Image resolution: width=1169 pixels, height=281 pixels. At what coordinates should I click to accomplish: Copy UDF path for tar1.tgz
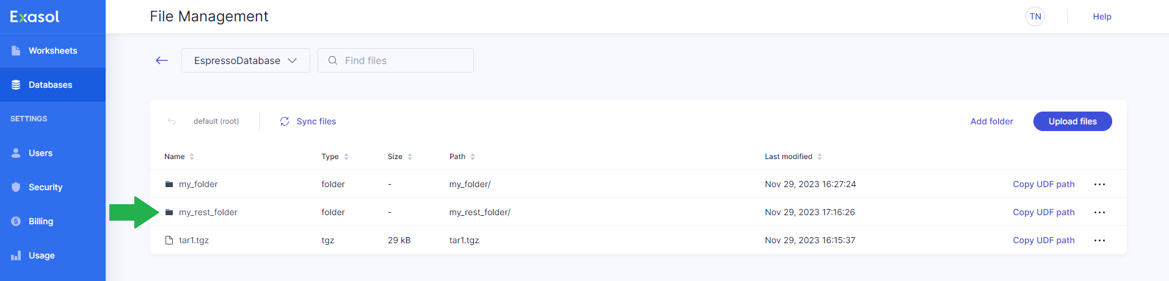tap(1043, 240)
